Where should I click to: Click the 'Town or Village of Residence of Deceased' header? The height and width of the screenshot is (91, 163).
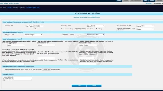[23, 22]
